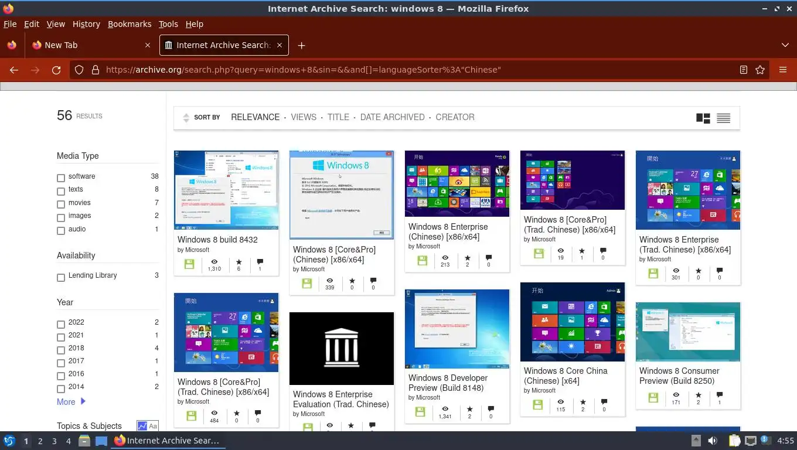
Task: Open the list all tabs dropdown
Action: pos(785,45)
